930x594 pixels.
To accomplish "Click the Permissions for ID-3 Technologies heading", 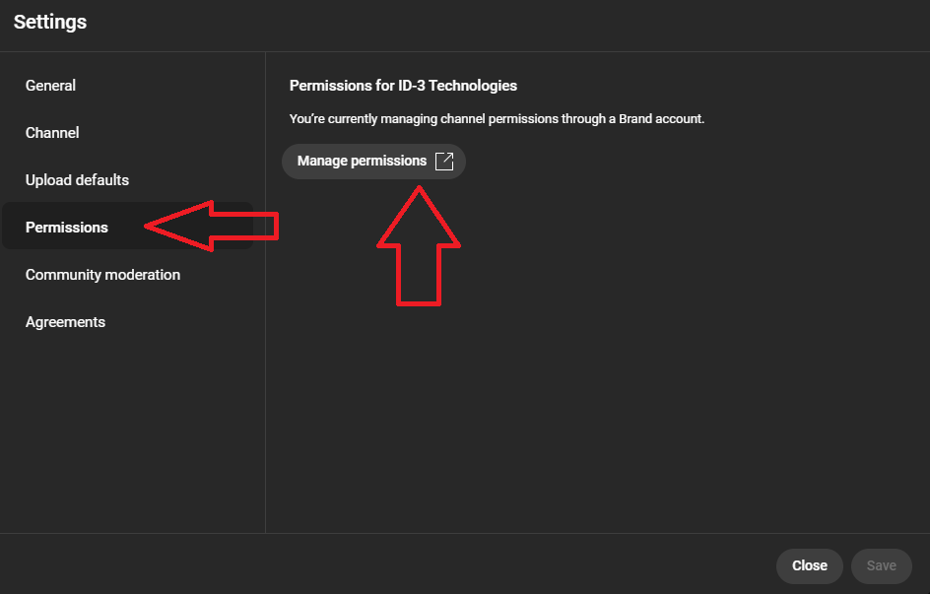I will point(403,86).
